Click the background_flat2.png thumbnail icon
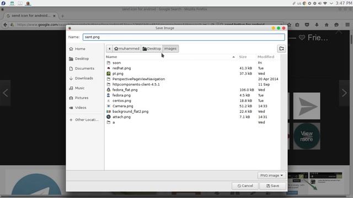The width and height of the screenshot is (353, 198). 109,111
